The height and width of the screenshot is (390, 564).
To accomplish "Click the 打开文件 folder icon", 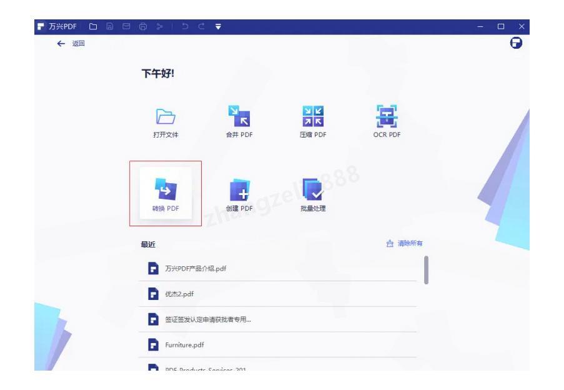I will click(166, 116).
